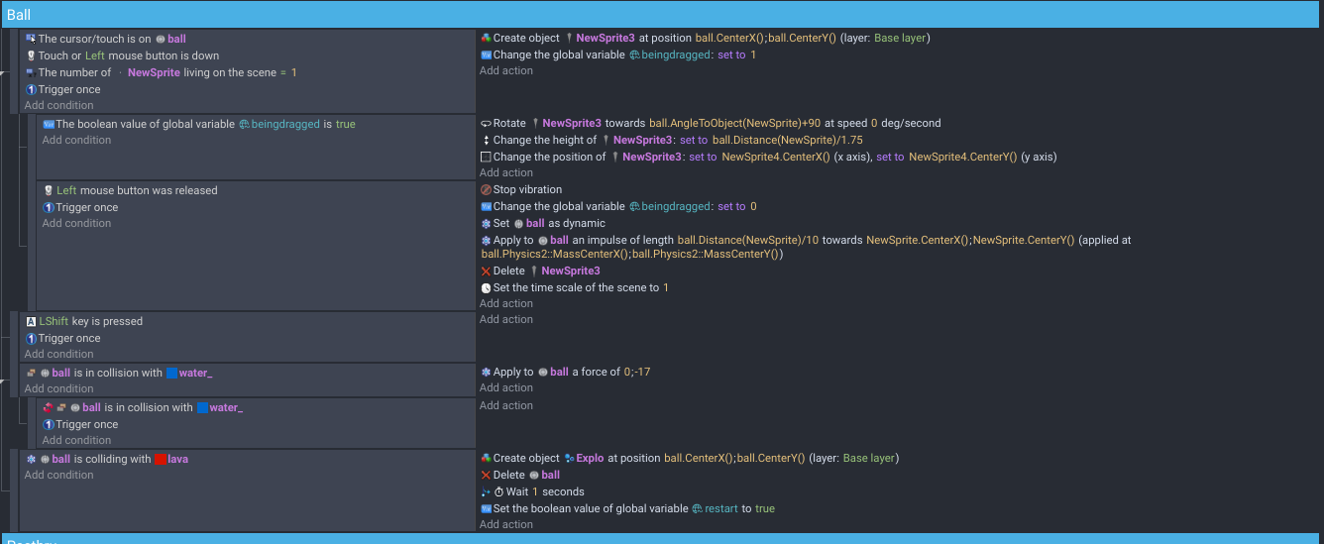Click physics icon in 'Set ball as dynamic'
Image resolution: width=1324 pixels, height=544 pixels.
click(x=486, y=223)
